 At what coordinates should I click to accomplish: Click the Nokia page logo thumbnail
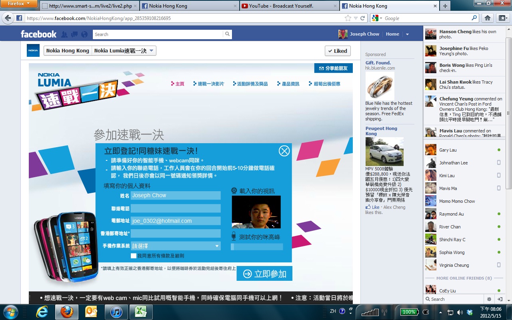click(33, 50)
